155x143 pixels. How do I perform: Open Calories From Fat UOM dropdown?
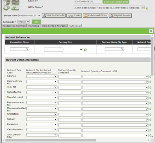pyautogui.click(x=115, y=82)
